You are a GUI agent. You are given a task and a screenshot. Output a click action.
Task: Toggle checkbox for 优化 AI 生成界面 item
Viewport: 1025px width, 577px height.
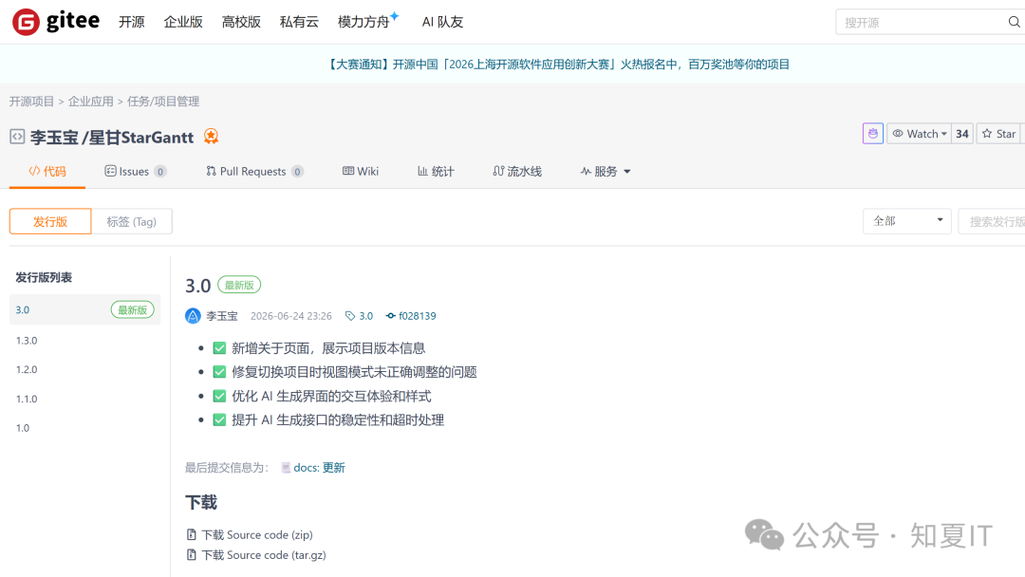click(x=219, y=396)
